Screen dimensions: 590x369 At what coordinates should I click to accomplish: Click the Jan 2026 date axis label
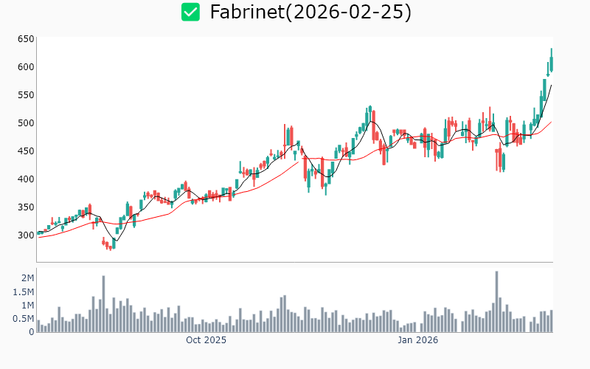pos(417,340)
